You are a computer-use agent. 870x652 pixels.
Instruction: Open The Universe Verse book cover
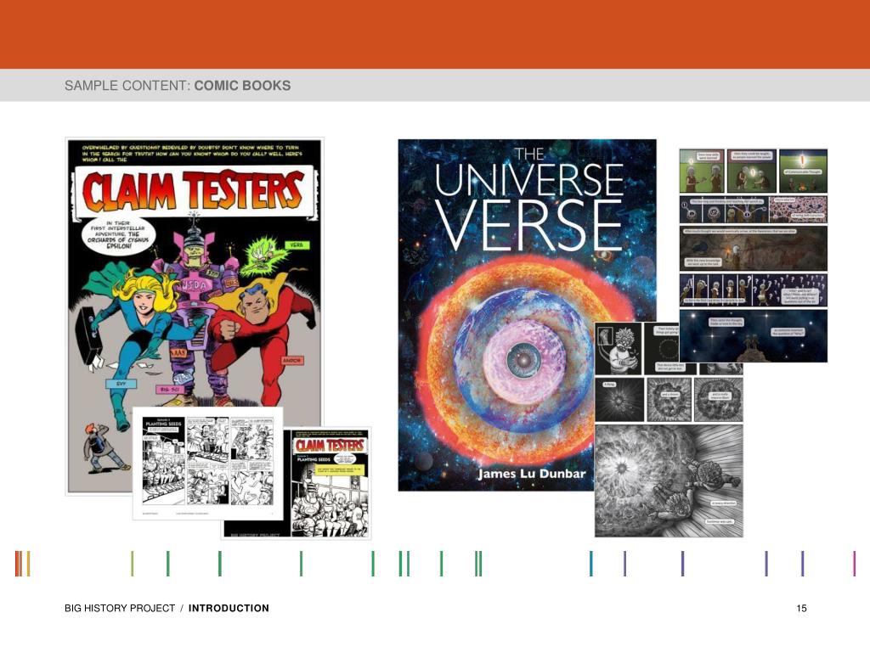pyautogui.click(x=527, y=315)
